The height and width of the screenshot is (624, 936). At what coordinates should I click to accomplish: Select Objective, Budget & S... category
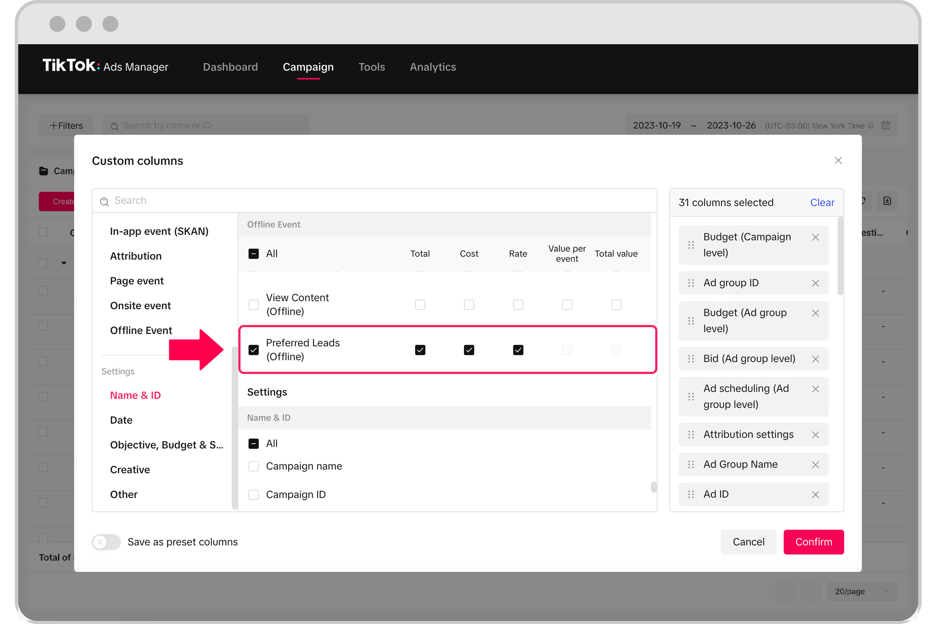[166, 445]
